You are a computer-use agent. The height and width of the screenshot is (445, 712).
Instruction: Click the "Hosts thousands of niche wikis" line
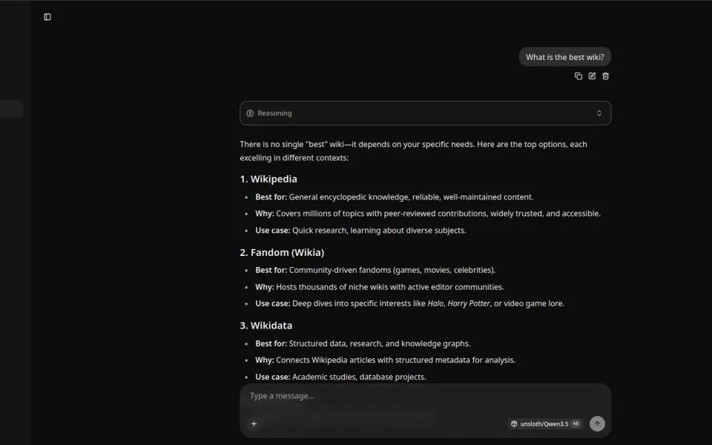pos(380,287)
